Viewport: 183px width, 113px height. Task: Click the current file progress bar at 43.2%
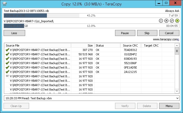[x=92, y=16]
